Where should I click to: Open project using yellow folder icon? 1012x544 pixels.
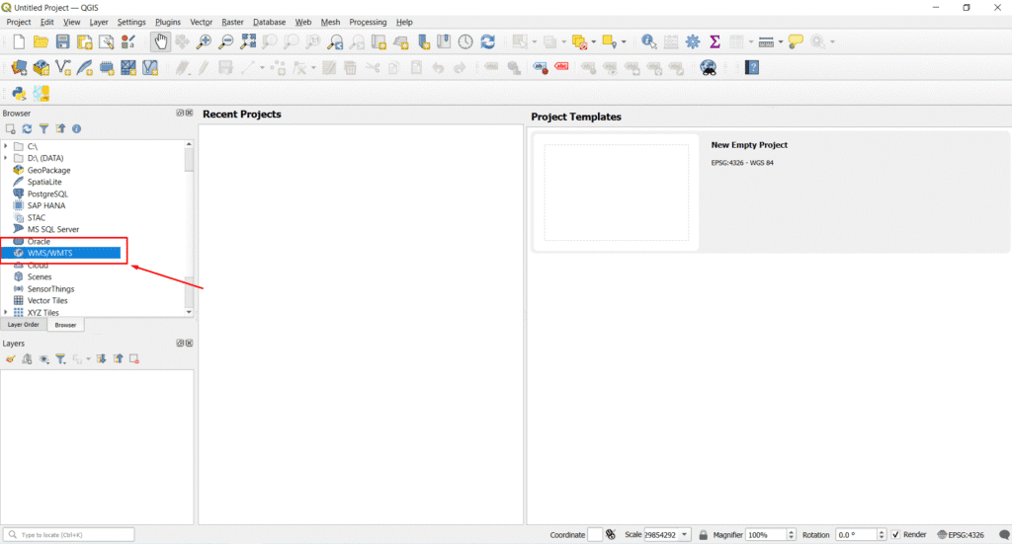pos(41,41)
